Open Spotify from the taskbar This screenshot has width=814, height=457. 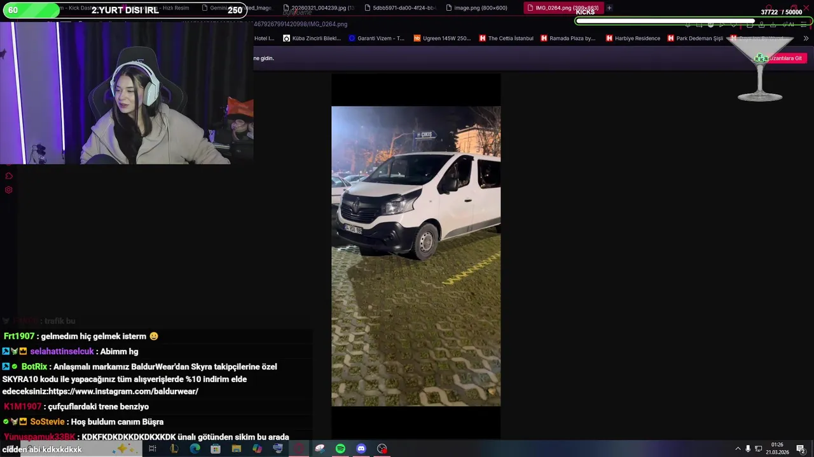(x=340, y=449)
